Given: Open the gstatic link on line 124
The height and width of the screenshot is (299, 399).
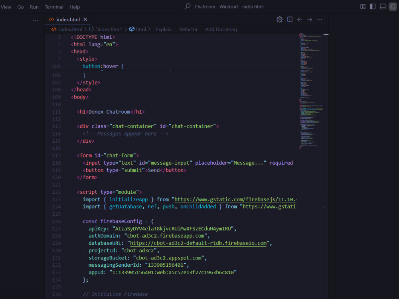Looking at the screenshot, I should click(x=269, y=207).
